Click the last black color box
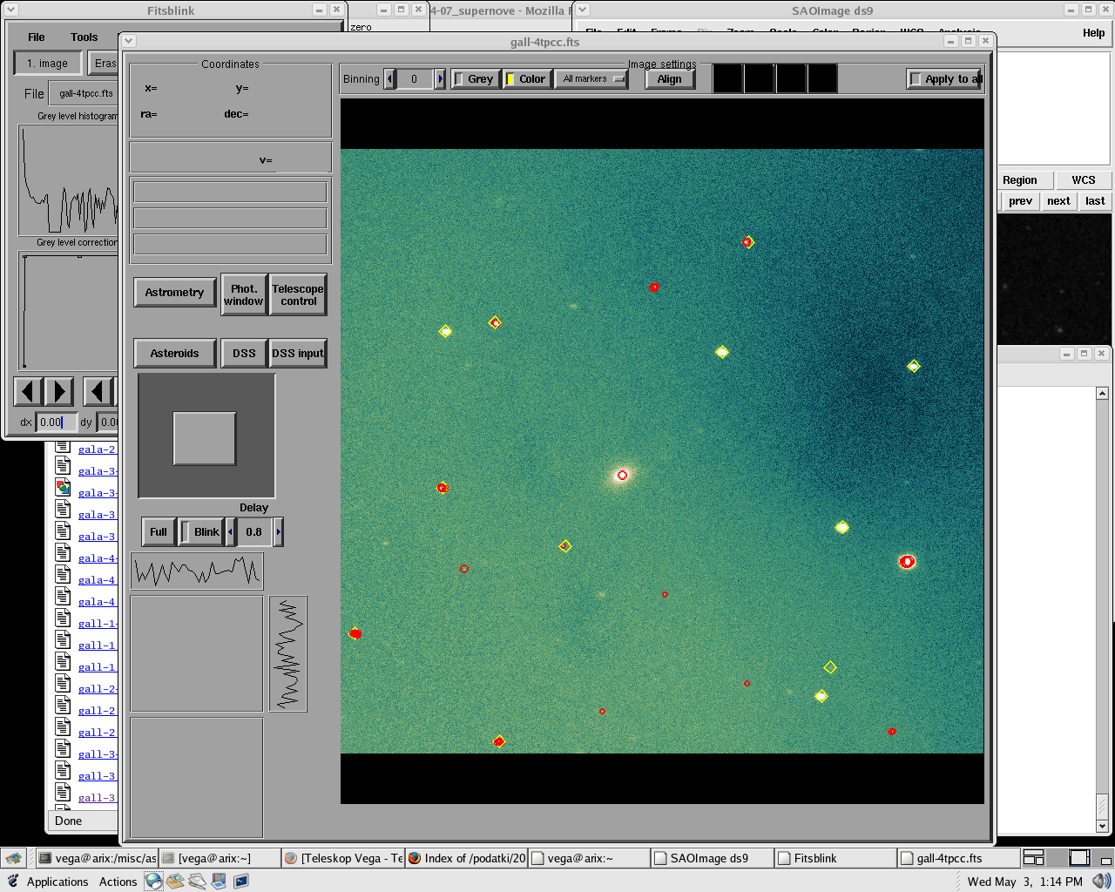Viewport: 1115px width, 892px height. point(822,78)
